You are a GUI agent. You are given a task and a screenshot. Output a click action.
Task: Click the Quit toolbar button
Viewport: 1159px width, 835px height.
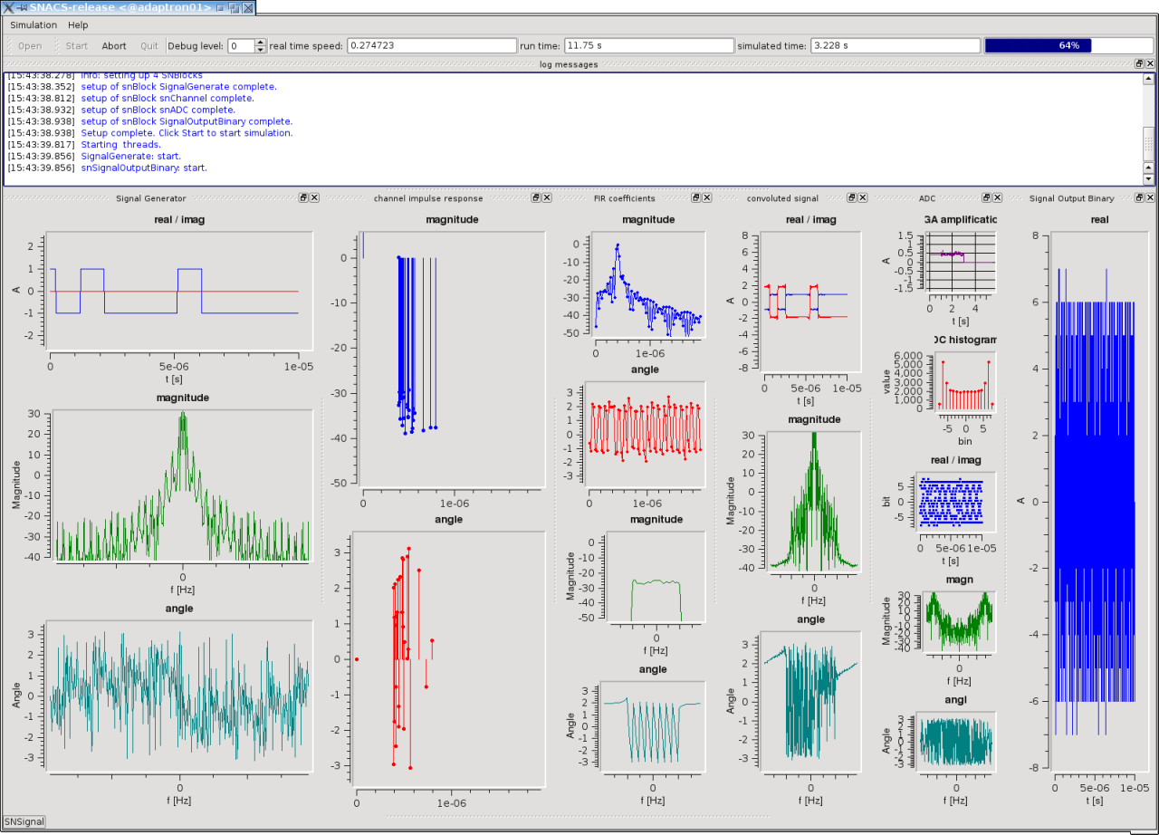point(148,46)
